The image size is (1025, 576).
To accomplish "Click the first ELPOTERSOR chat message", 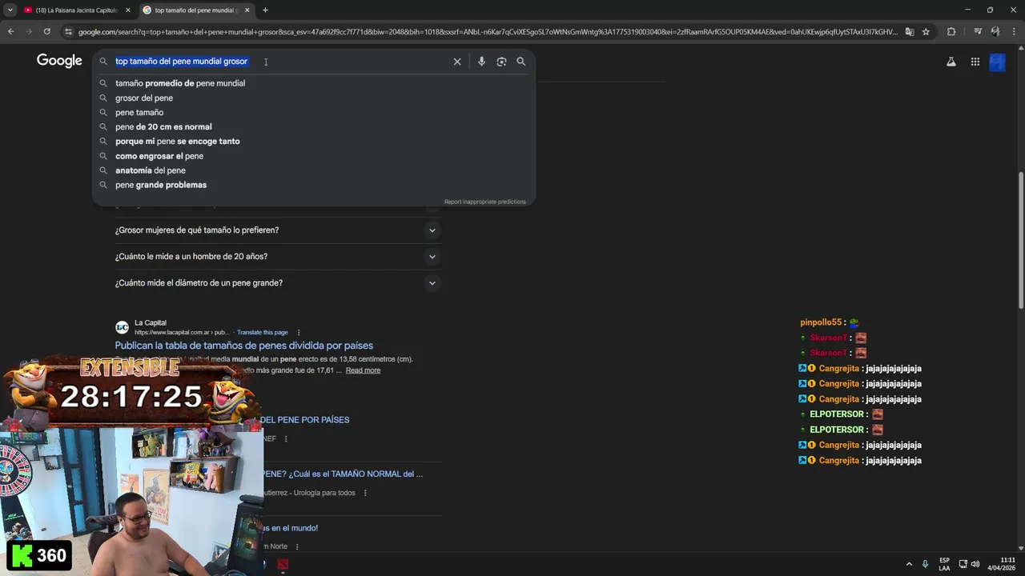I will tap(841, 414).
